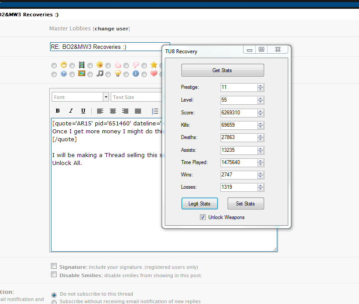Increase Prestige with up arrow
Viewport: 359px width, 304px height.
(260, 86)
